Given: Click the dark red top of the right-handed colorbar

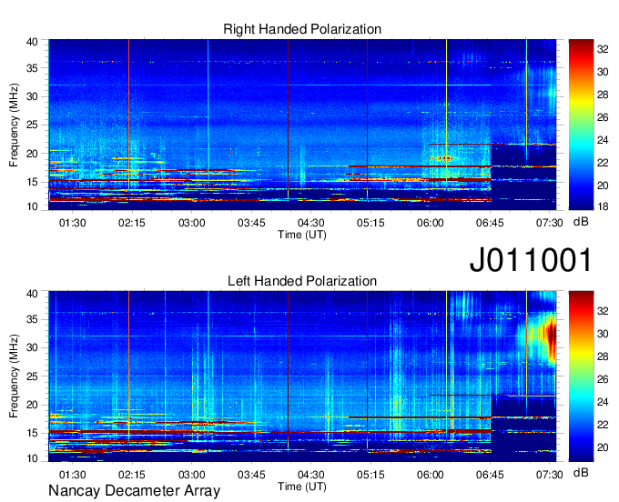Looking at the screenshot, I should click(581, 44).
